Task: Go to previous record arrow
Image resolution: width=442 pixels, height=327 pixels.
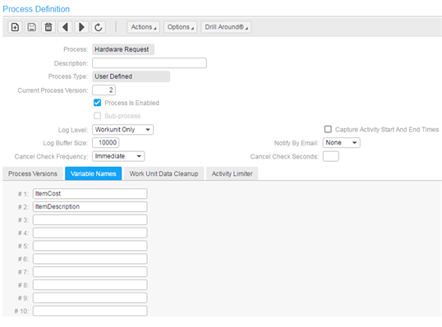Action: coord(65,27)
